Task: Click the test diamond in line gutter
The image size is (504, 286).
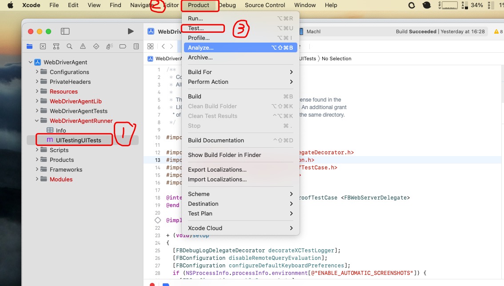Action: 157,220
